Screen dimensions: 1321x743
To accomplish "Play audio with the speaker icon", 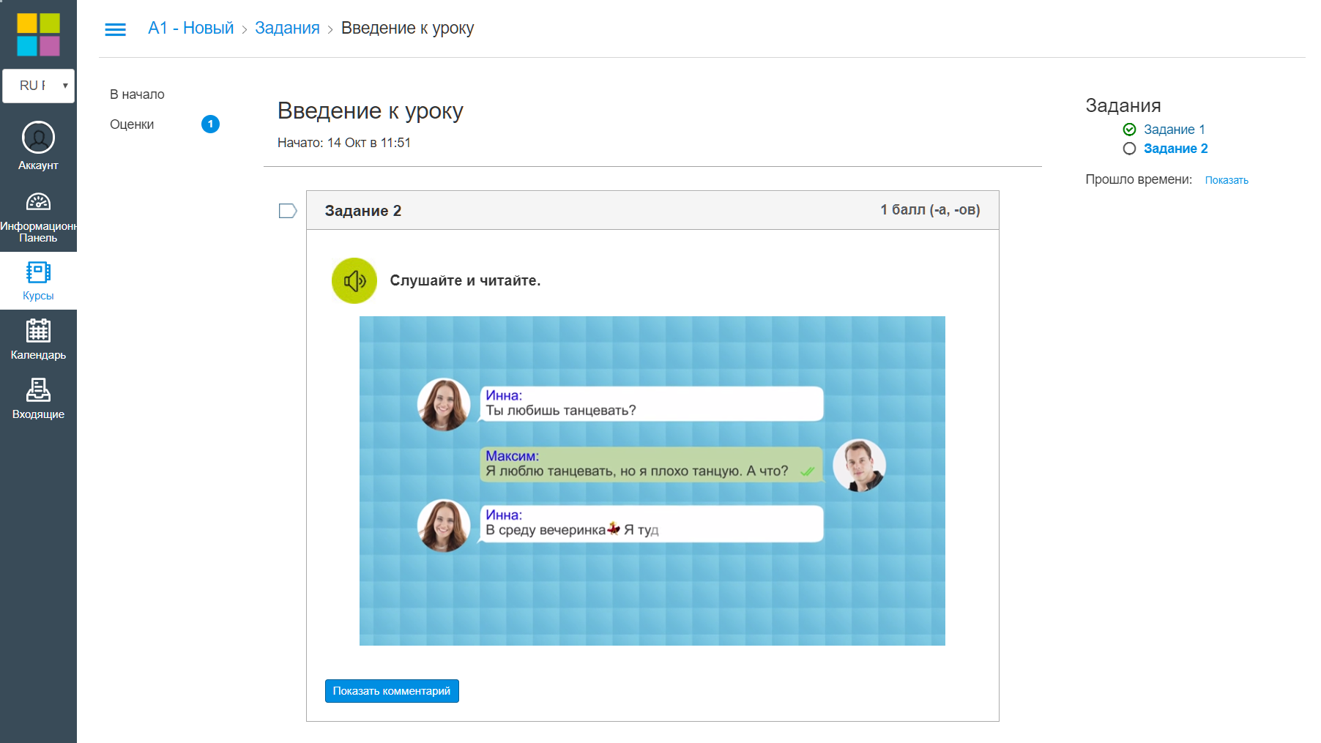I will coord(354,280).
